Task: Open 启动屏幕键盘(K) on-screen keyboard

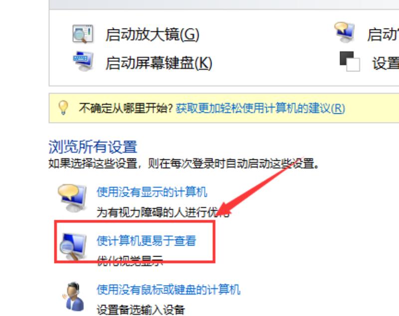Action: coord(159,63)
